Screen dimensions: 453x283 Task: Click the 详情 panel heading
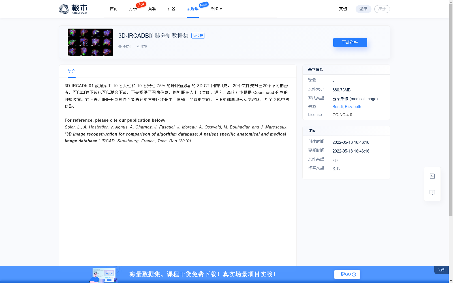(x=312, y=130)
